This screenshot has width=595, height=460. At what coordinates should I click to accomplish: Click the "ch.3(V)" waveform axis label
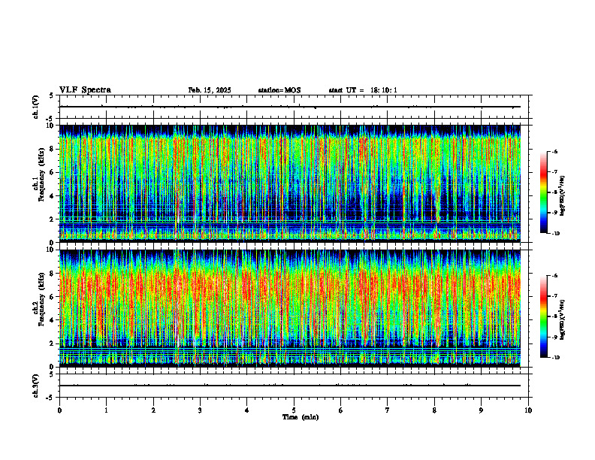point(35,386)
